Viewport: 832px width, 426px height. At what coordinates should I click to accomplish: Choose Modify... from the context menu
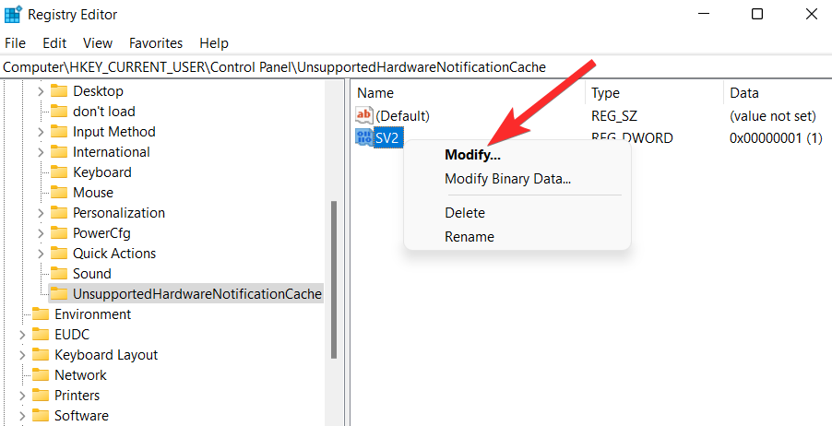(x=472, y=155)
